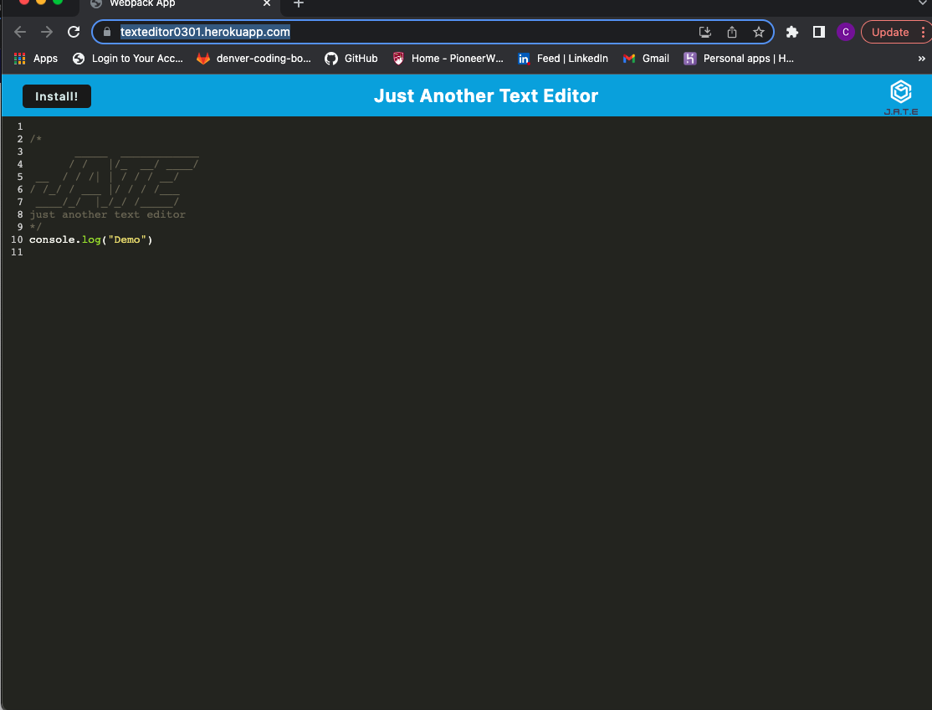Open the three-dot browser menu
Image resolution: width=932 pixels, height=710 pixels.
pyautogui.click(x=923, y=32)
